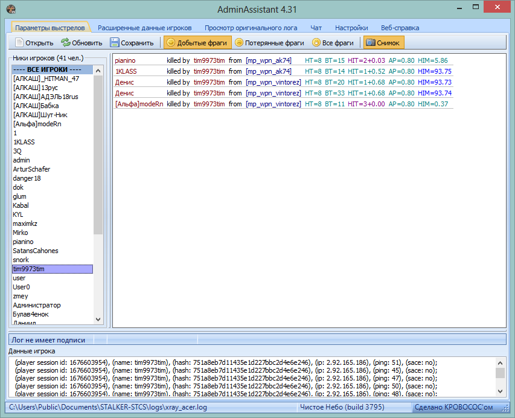The image size is (515, 418).
Task: Enable the Потерянные фраги filter
Action: 270,43
